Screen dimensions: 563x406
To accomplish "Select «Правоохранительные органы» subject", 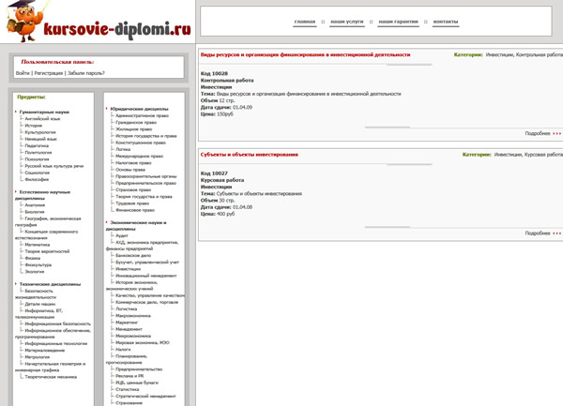I will (146, 176).
